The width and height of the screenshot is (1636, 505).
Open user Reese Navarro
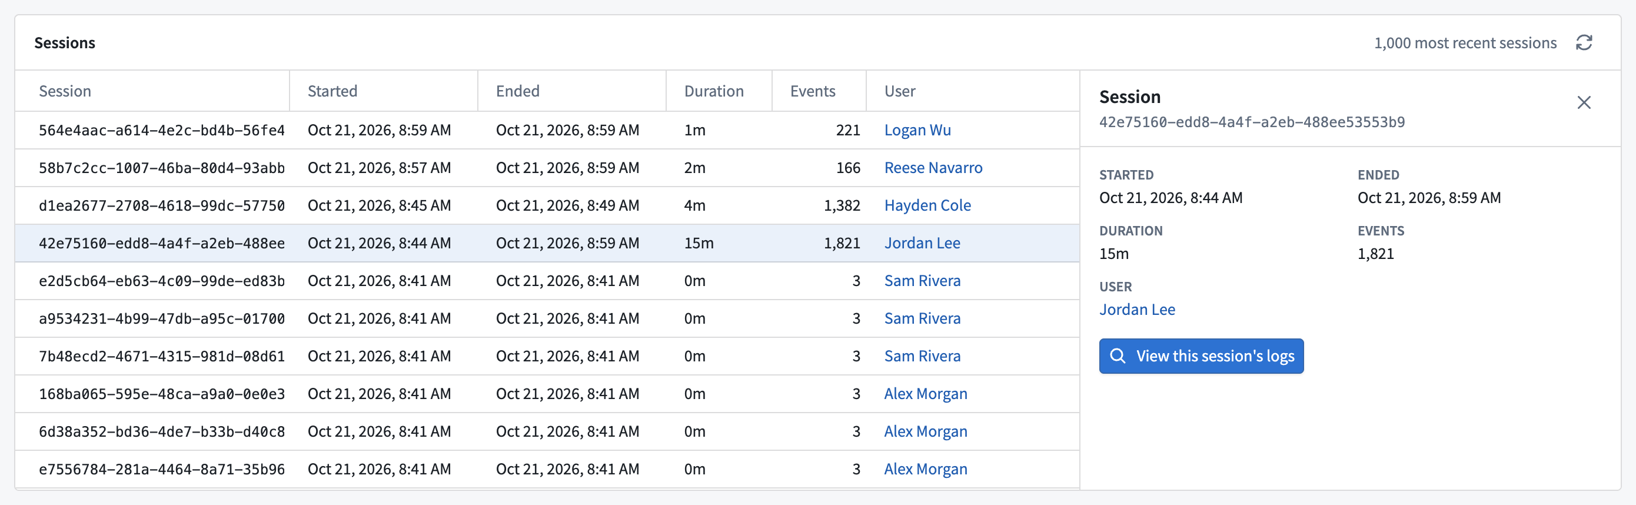pos(933,168)
